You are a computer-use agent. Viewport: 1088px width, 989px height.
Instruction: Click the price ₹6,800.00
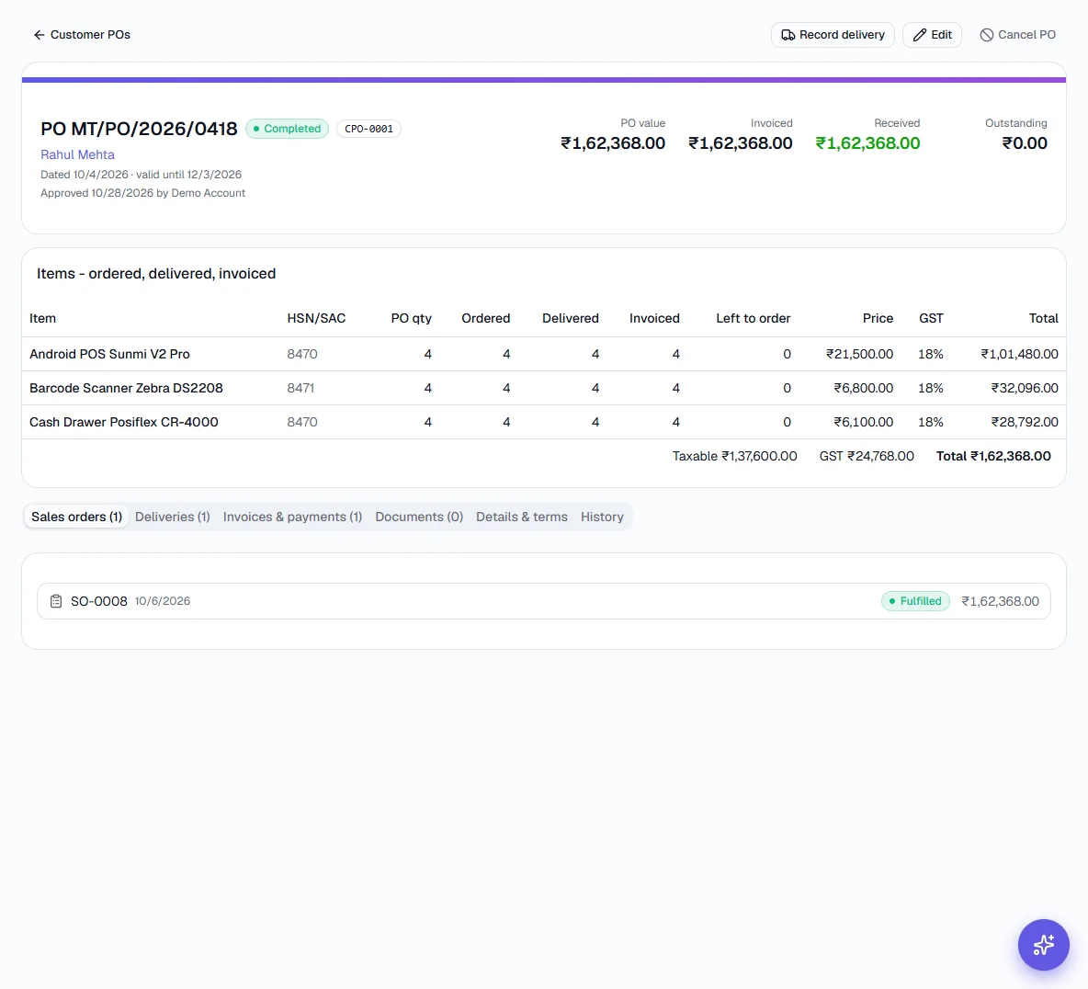point(863,388)
